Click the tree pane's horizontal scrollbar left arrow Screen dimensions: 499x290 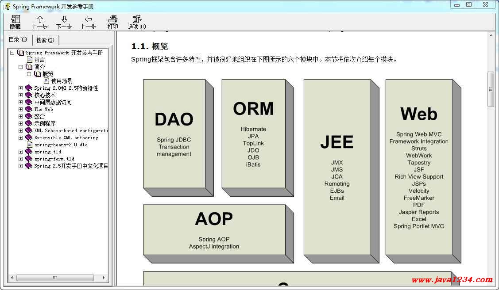click(12, 278)
